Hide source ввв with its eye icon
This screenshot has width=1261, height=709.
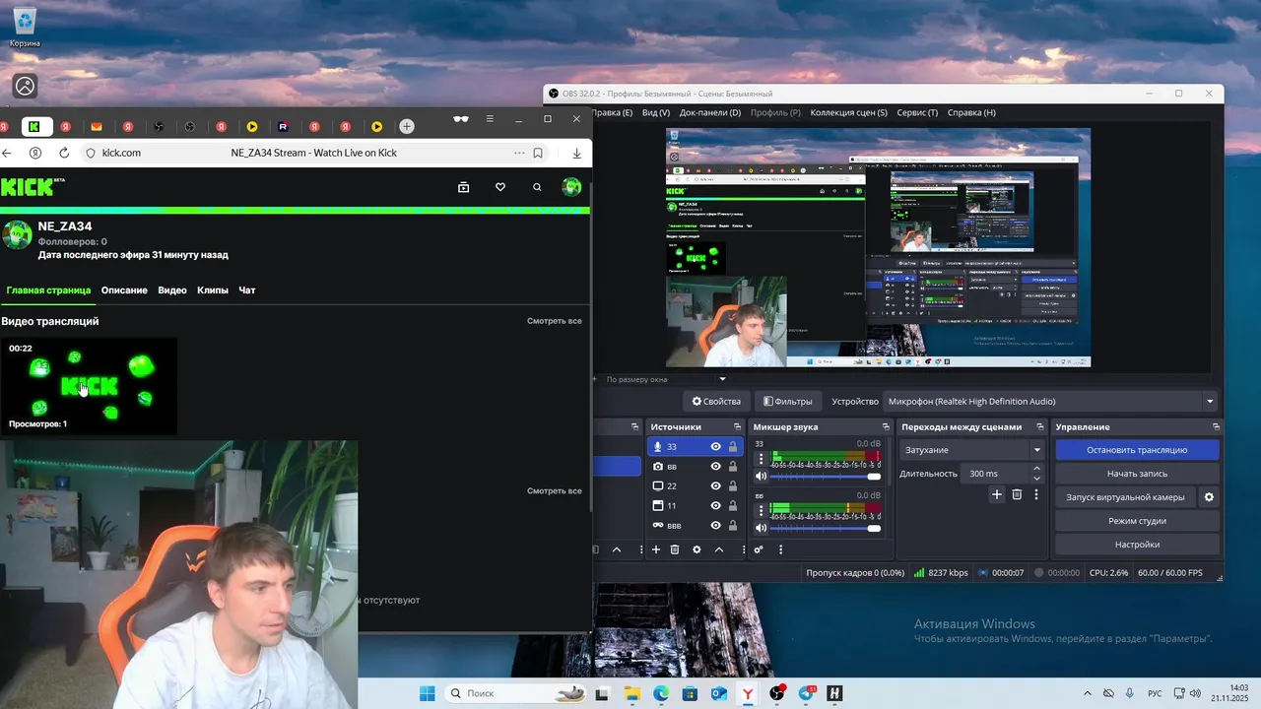point(716,526)
